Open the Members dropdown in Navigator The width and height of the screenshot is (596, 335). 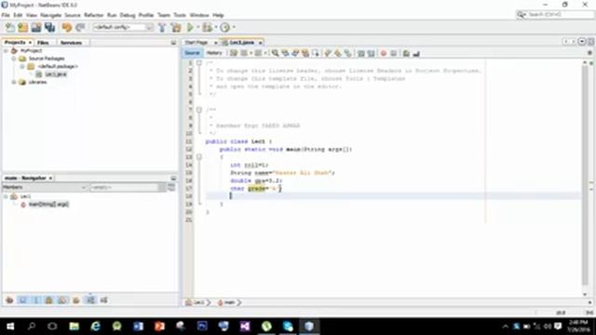(x=45, y=187)
